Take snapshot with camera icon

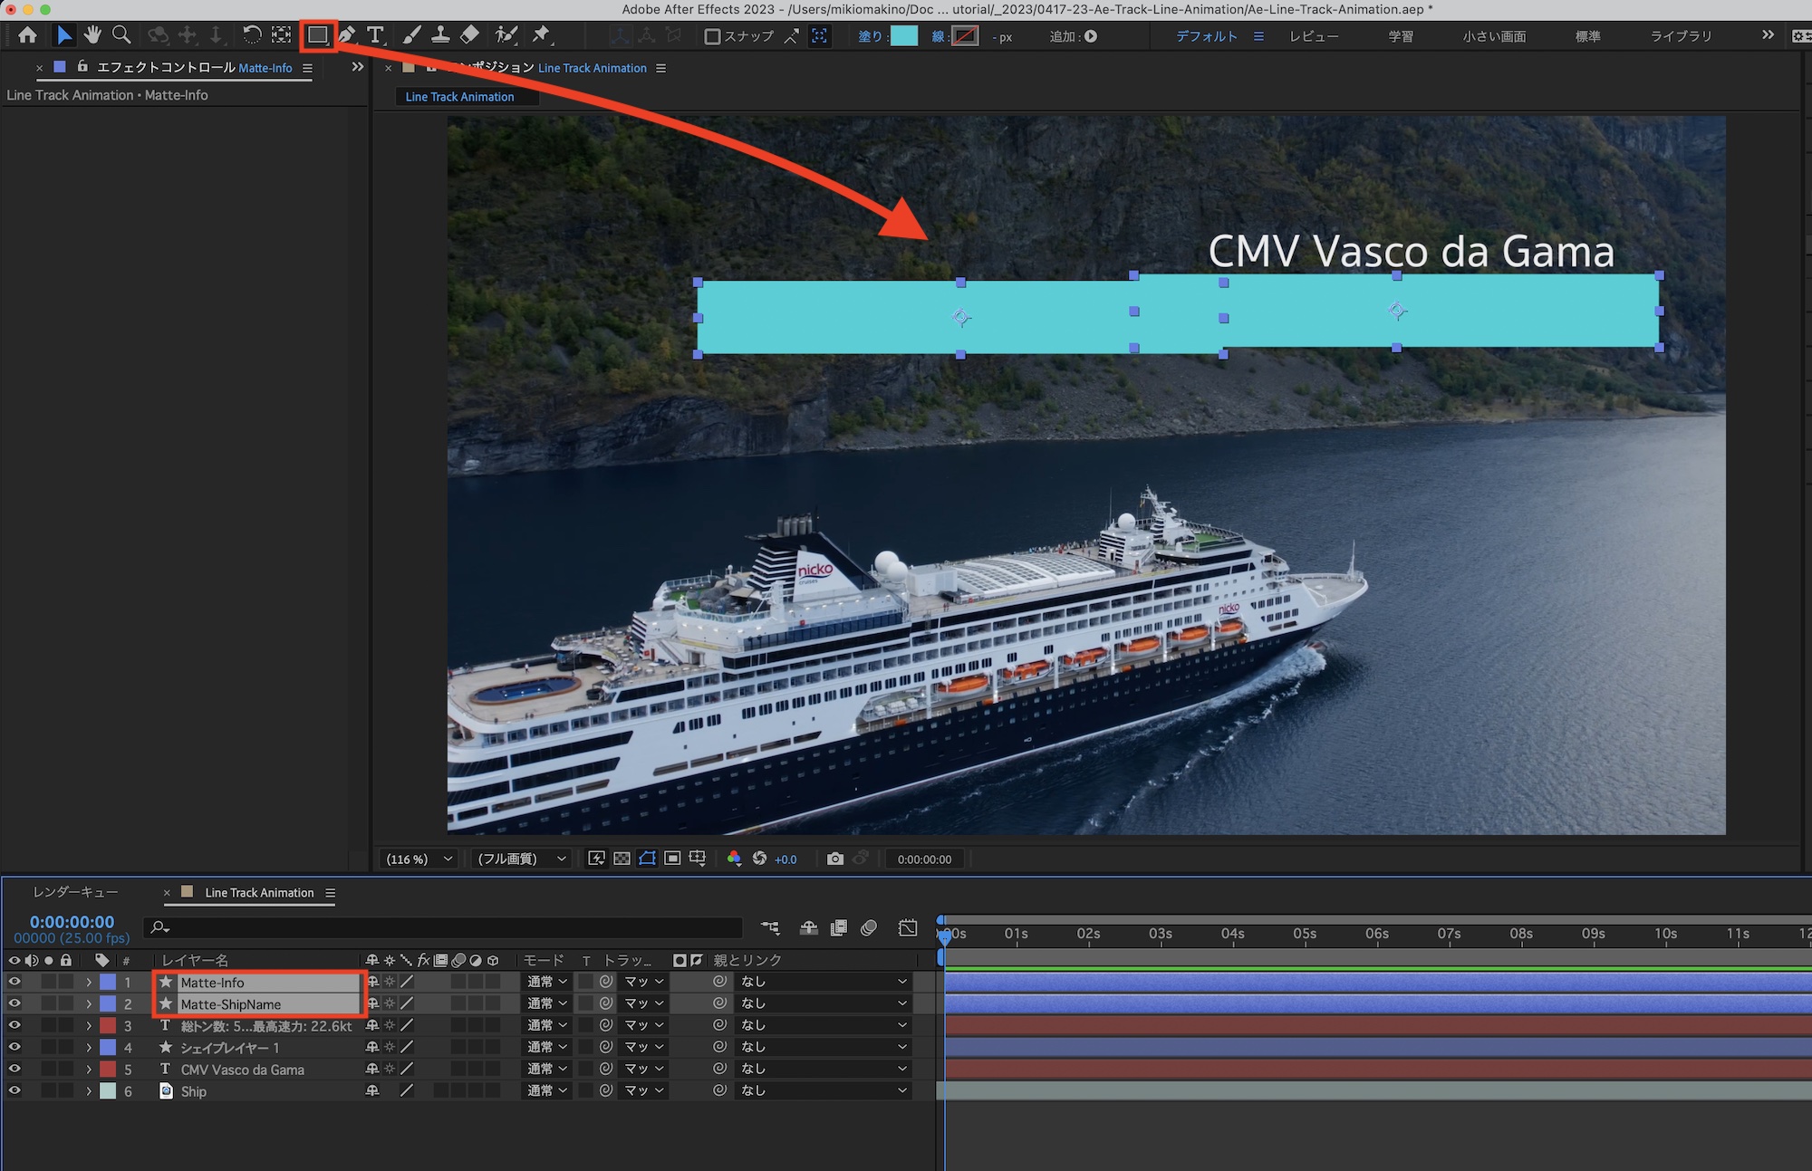(834, 859)
